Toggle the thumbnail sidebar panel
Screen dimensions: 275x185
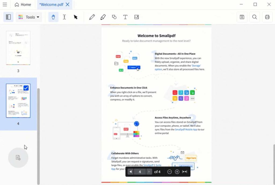(8, 17)
